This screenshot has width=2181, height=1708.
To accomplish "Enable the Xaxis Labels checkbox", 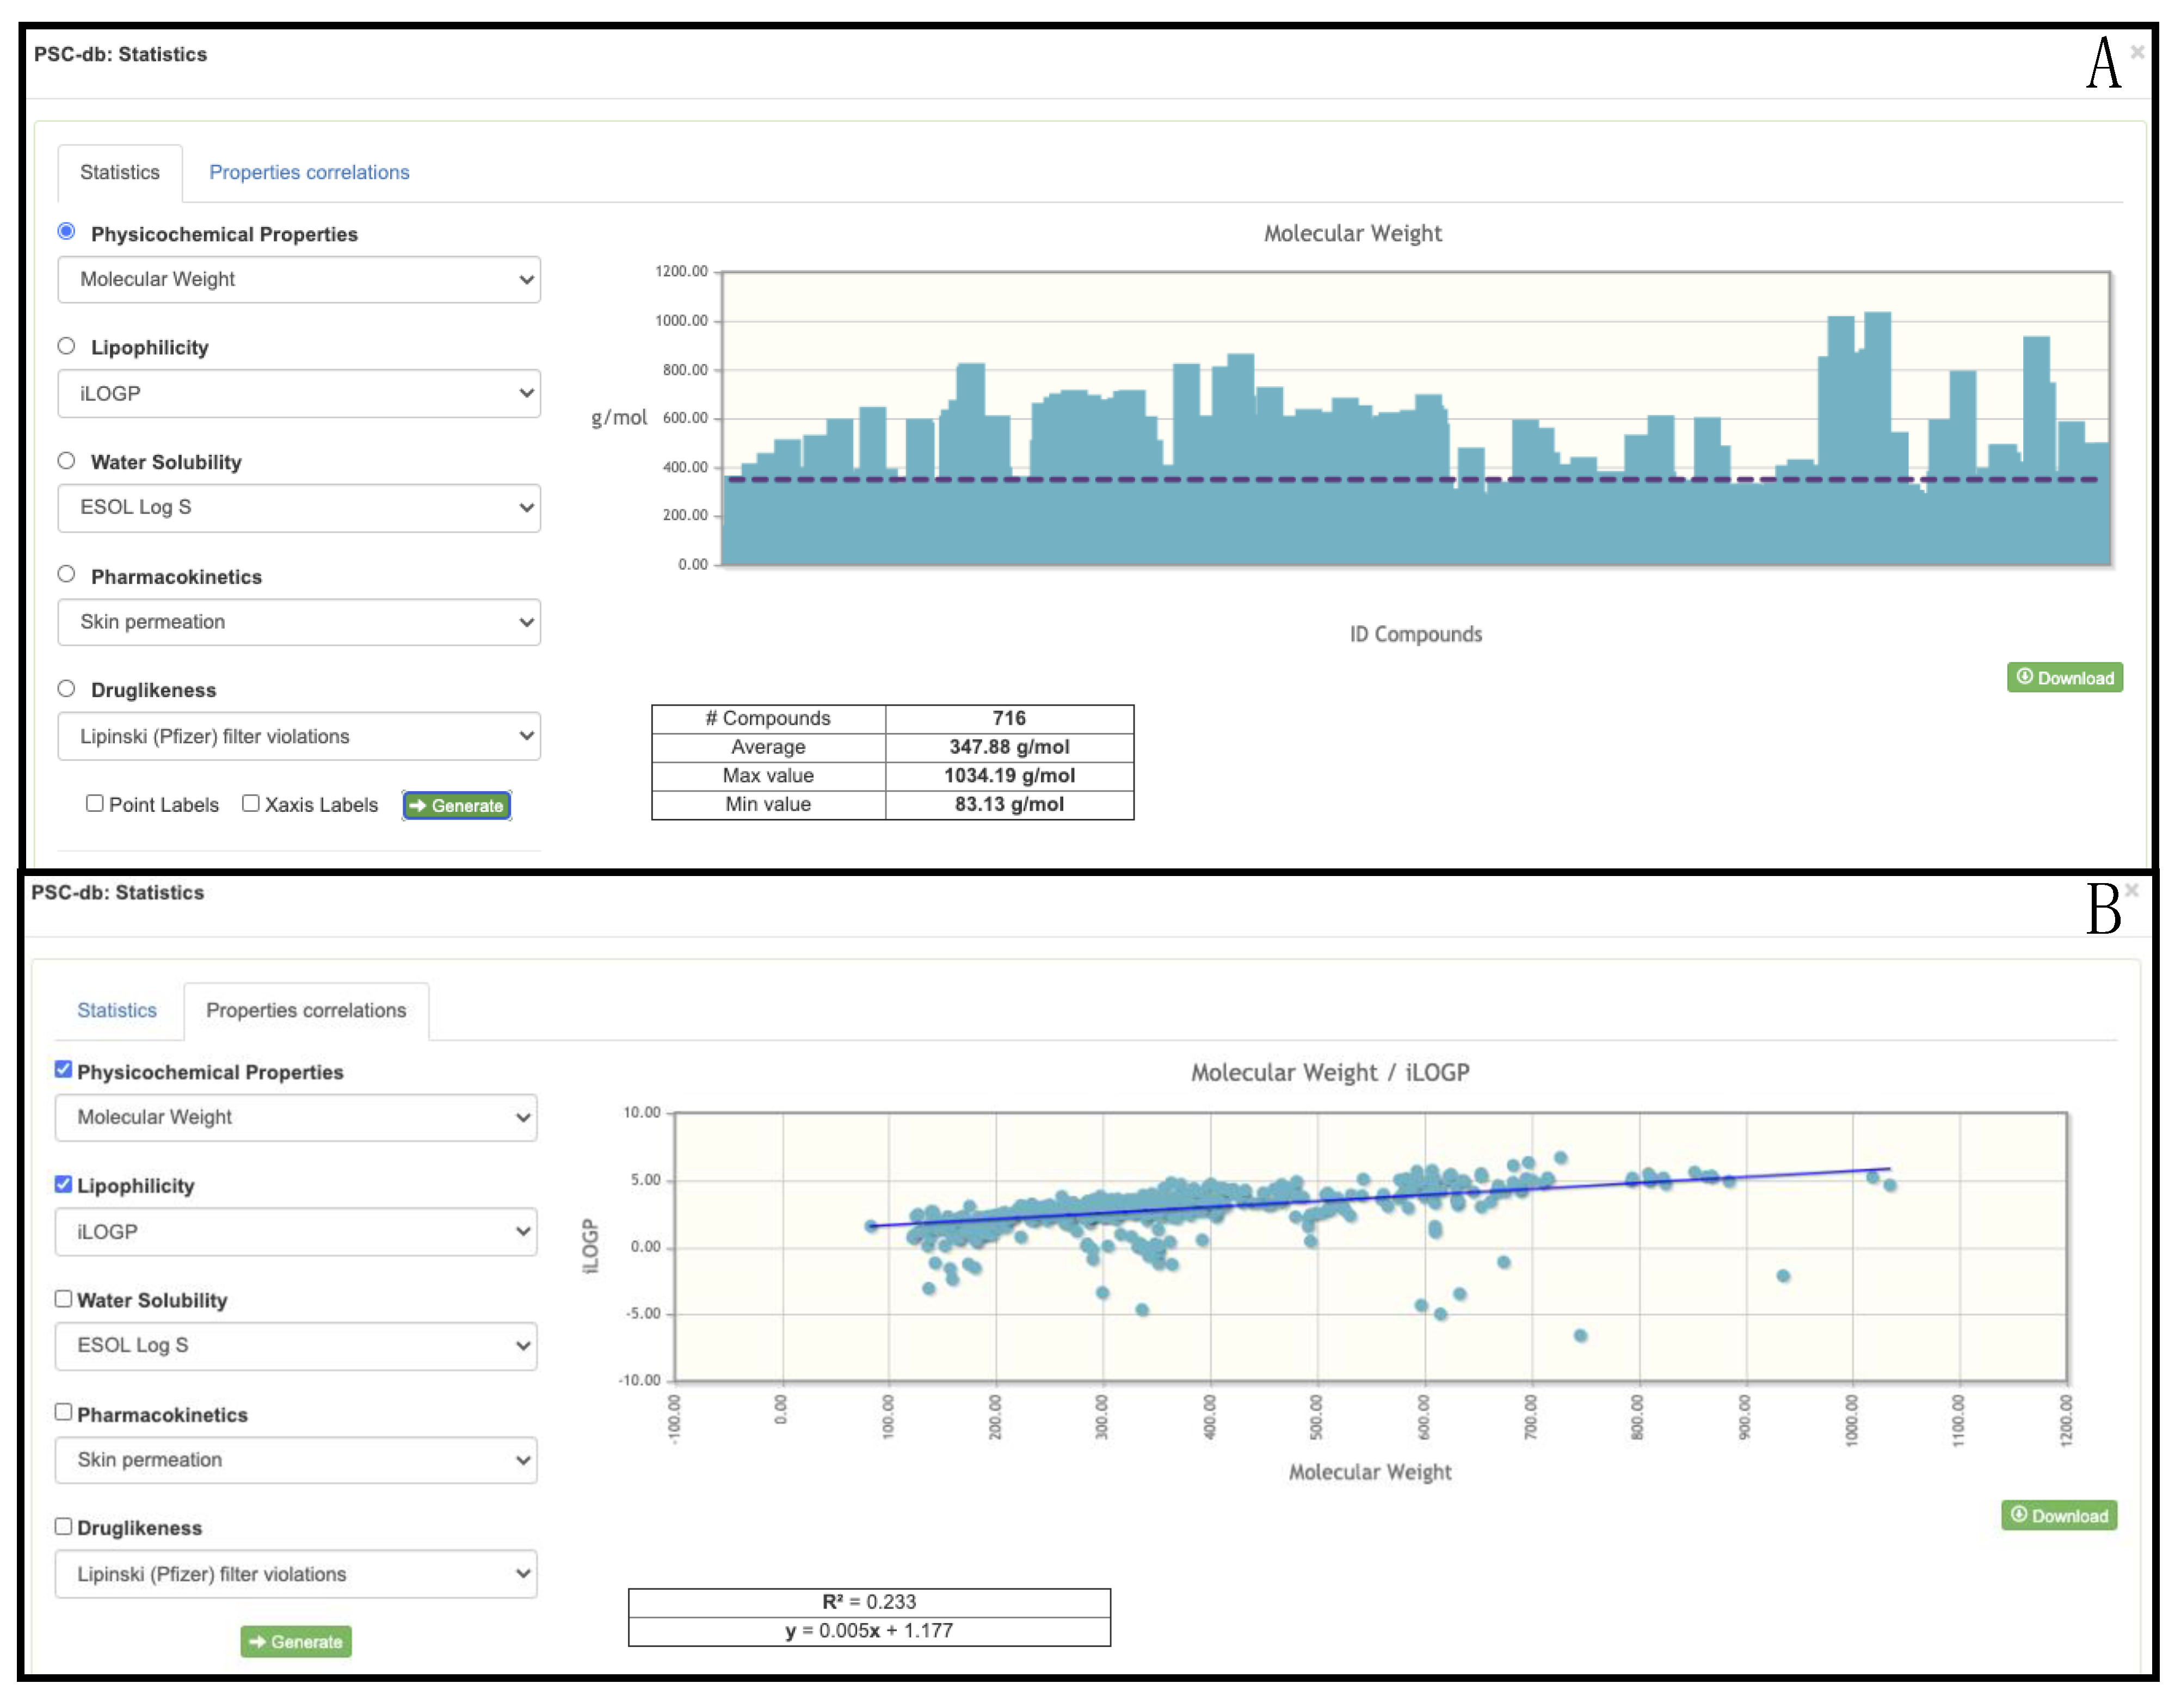I will (x=251, y=803).
